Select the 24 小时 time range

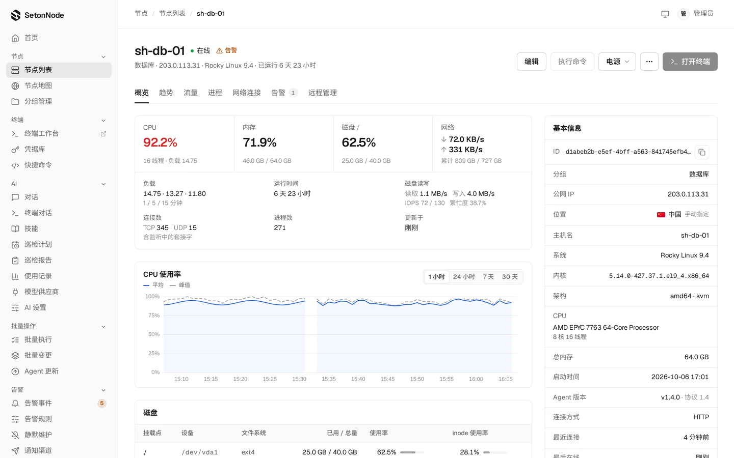tap(464, 277)
